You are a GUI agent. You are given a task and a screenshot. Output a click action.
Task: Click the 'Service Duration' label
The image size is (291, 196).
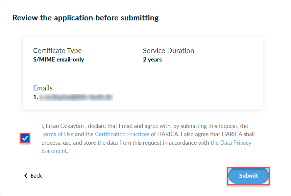(x=168, y=51)
